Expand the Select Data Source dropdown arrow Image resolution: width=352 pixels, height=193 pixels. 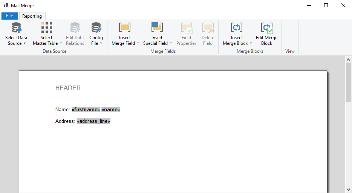coord(25,43)
